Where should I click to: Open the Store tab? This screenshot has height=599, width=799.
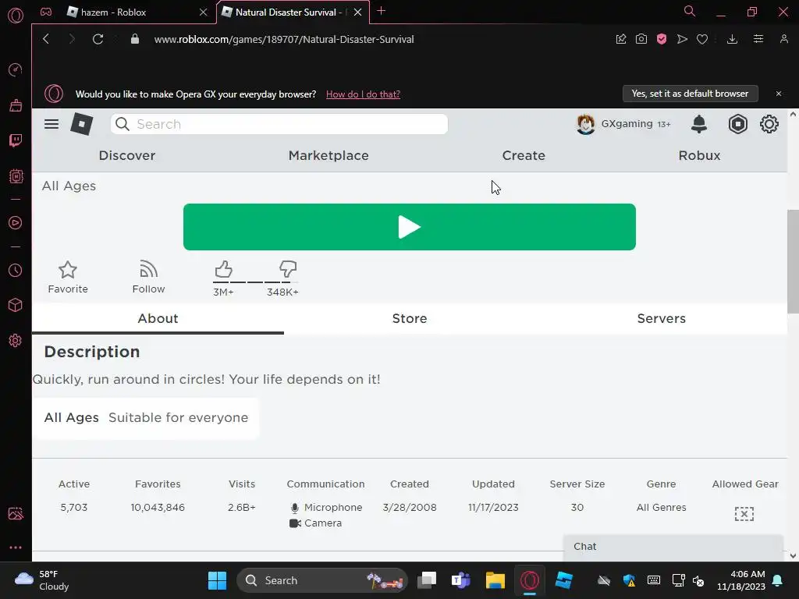click(x=410, y=319)
